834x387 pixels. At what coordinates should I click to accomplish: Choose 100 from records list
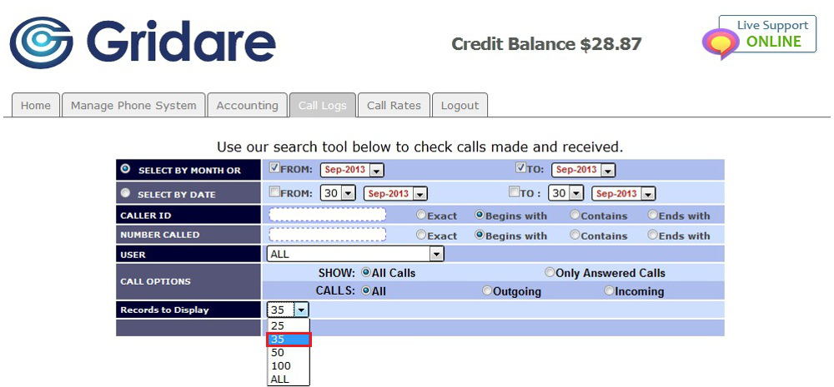(281, 366)
